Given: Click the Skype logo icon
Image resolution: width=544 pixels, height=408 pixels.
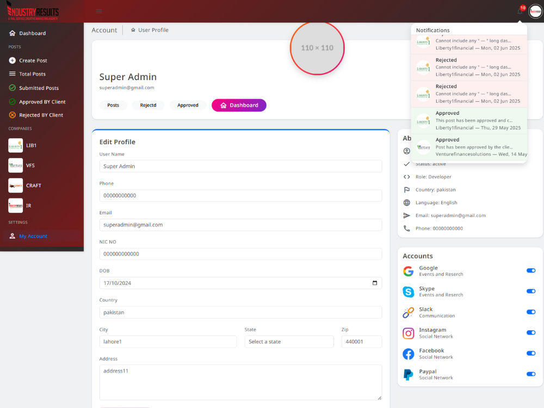Looking at the screenshot, I should coord(409,292).
